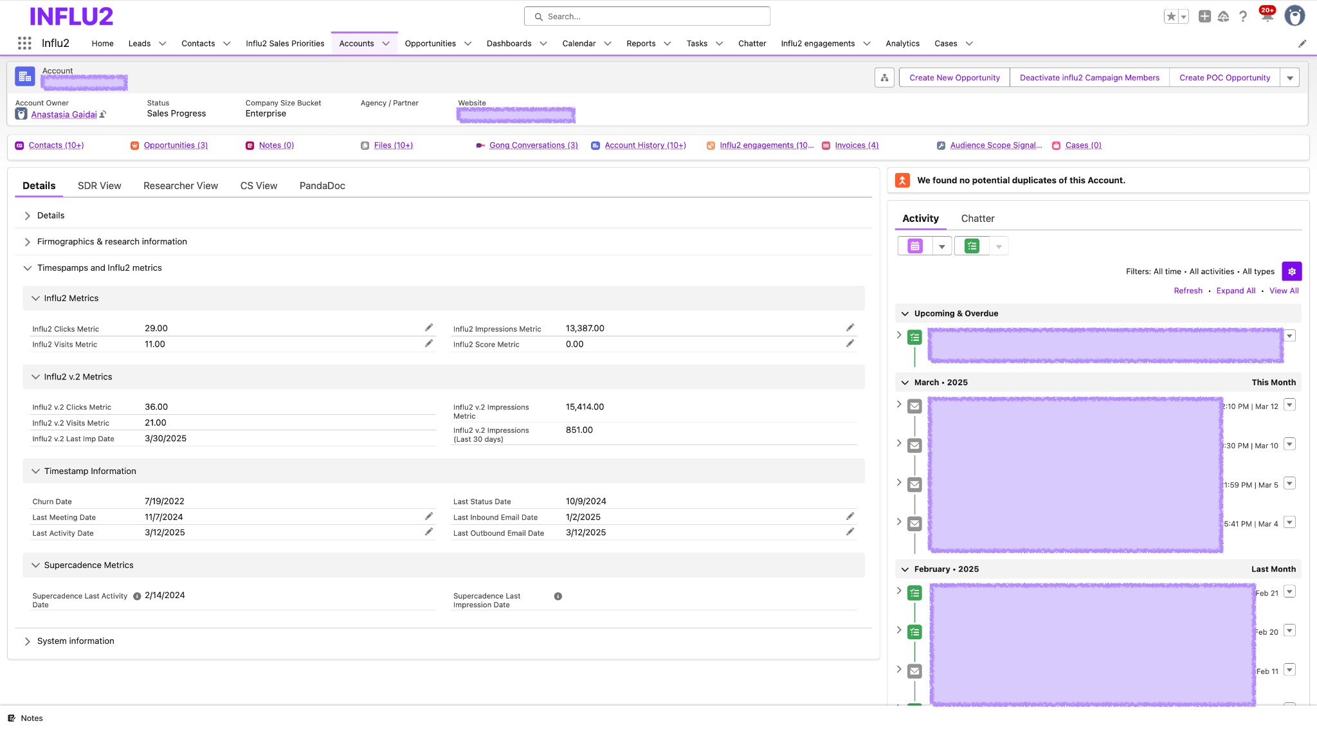Collapse the Influ2 Metrics subsection
Image resolution: width=1317 pixels, height=730 pixels.
(x=35, y=298)
